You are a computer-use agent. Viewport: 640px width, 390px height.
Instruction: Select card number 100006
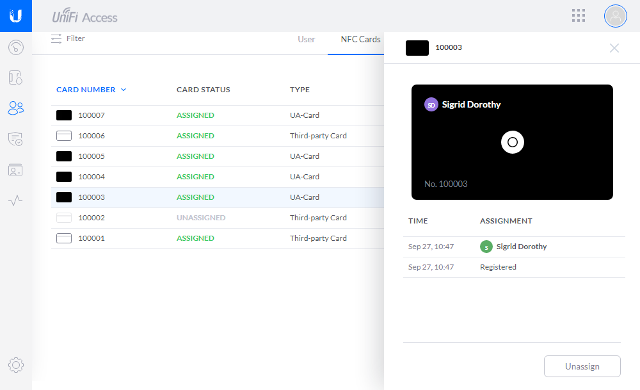coord(92,136)
